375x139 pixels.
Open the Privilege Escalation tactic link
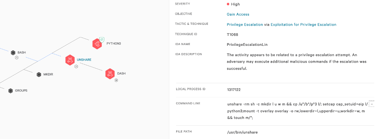pos(244,24)
